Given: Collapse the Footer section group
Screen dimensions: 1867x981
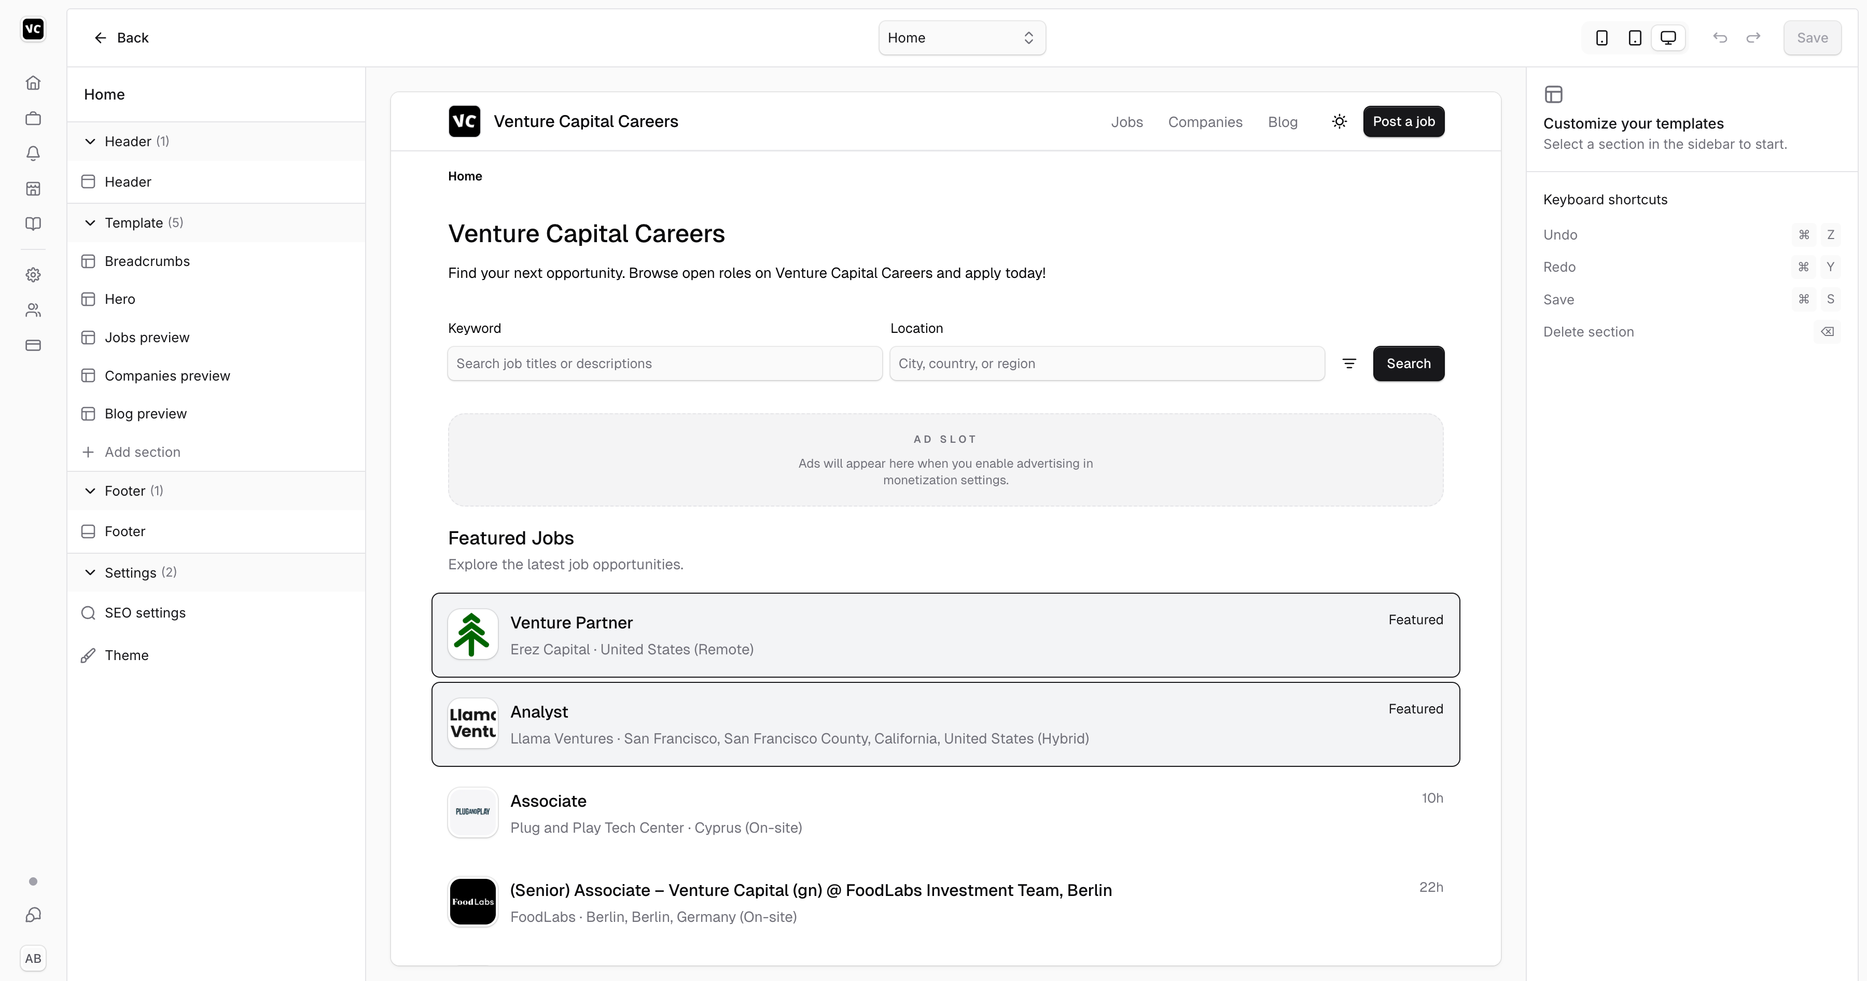Looking at the screenshot, I should click(90, 491).
